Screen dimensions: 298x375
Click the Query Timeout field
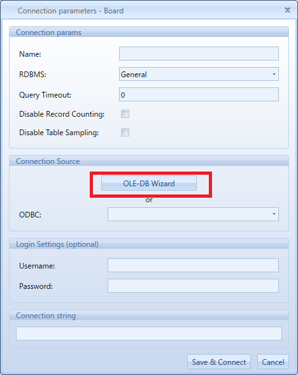[199, 94]
